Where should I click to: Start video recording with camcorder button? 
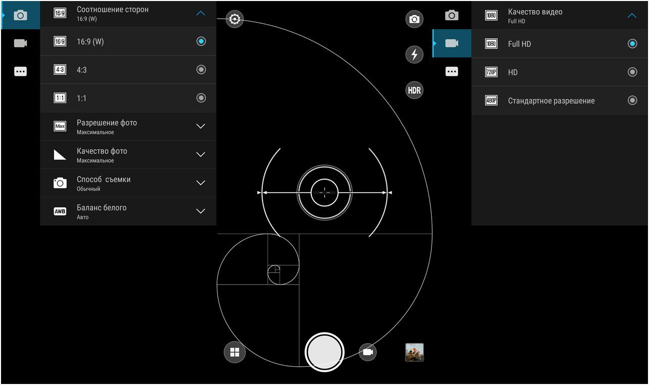[x=367, y=352]
